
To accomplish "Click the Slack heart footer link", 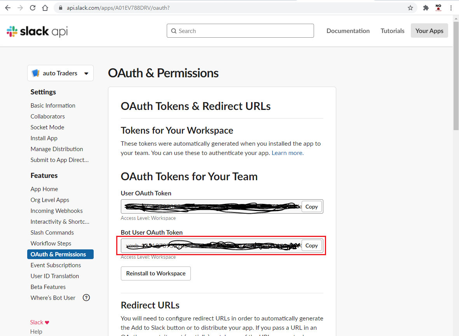I will 40,322.
